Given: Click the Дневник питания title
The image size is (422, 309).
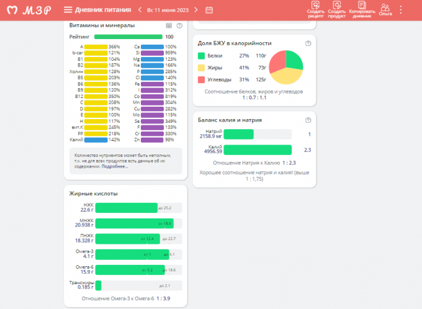Looking at the screenshot, I should pos(102,10).
